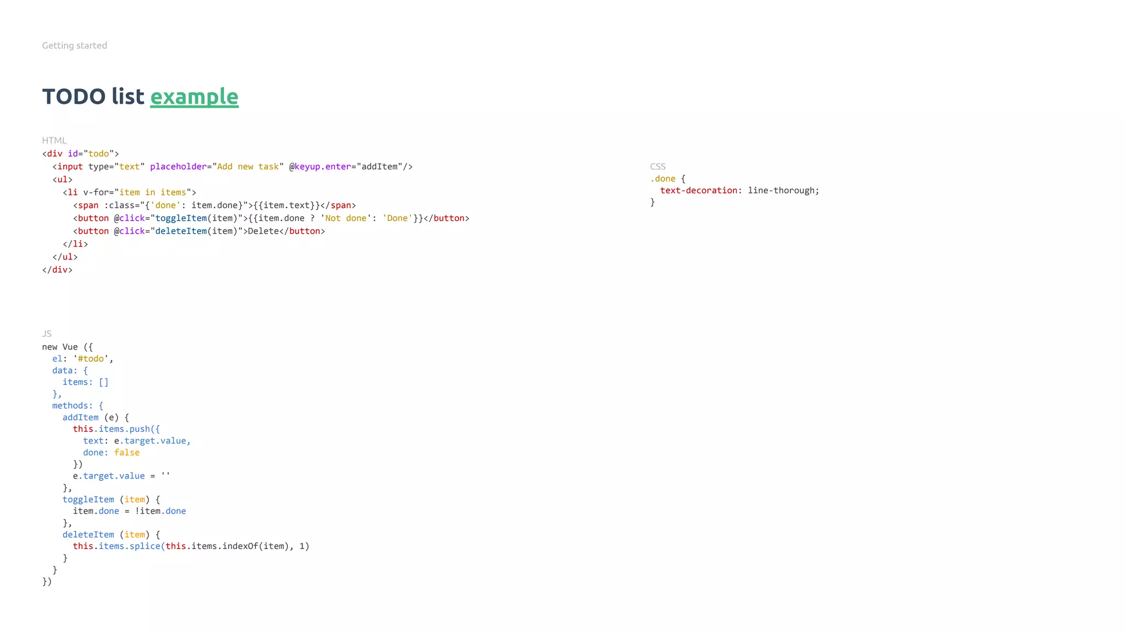
Task: Click deleteItem(item) in the button markup
Action: (196, 231)
